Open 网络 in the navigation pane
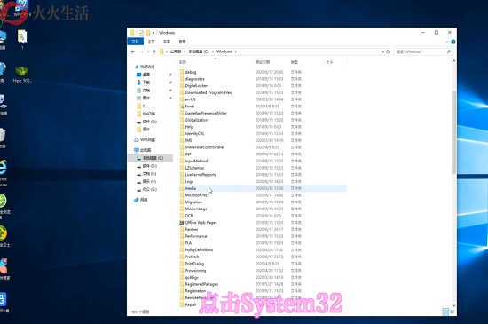The width and height of the screenshot is (488, 324). (x=144, y=200)
